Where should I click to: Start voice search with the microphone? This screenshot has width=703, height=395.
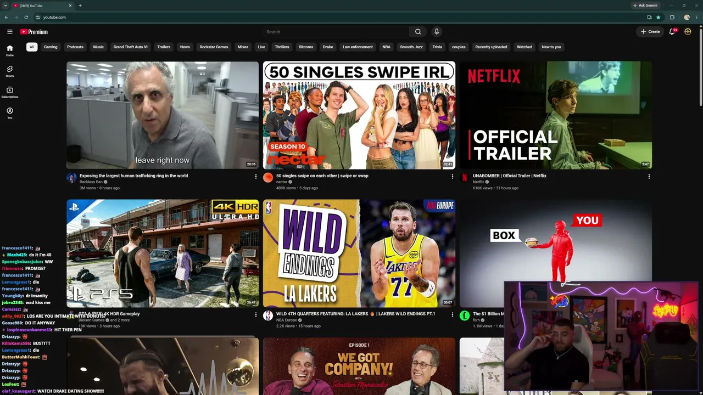pyautogui.click(x=437, y=32)
